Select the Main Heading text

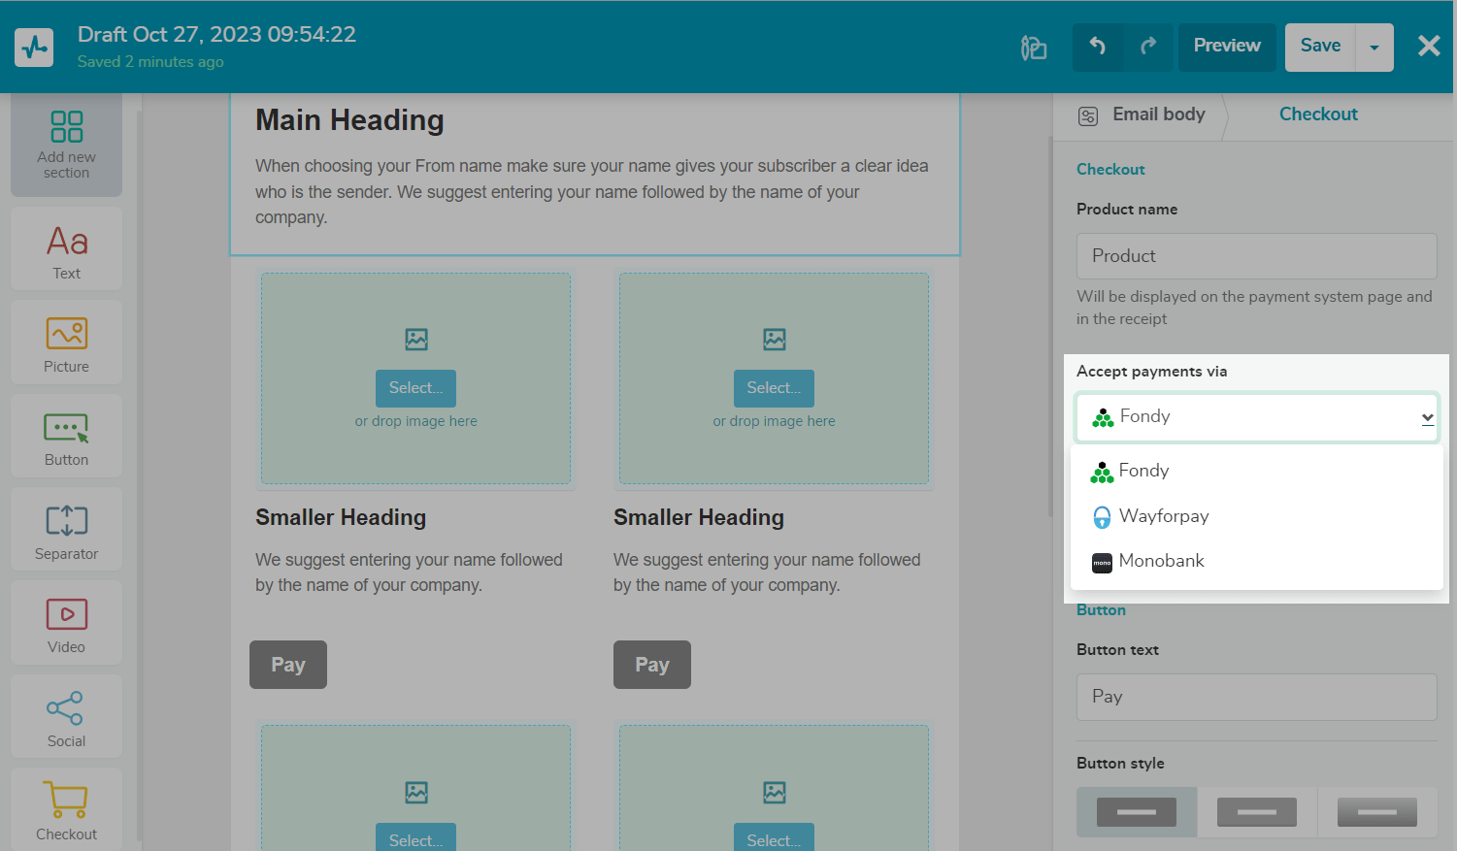click(x=349, y=120)
